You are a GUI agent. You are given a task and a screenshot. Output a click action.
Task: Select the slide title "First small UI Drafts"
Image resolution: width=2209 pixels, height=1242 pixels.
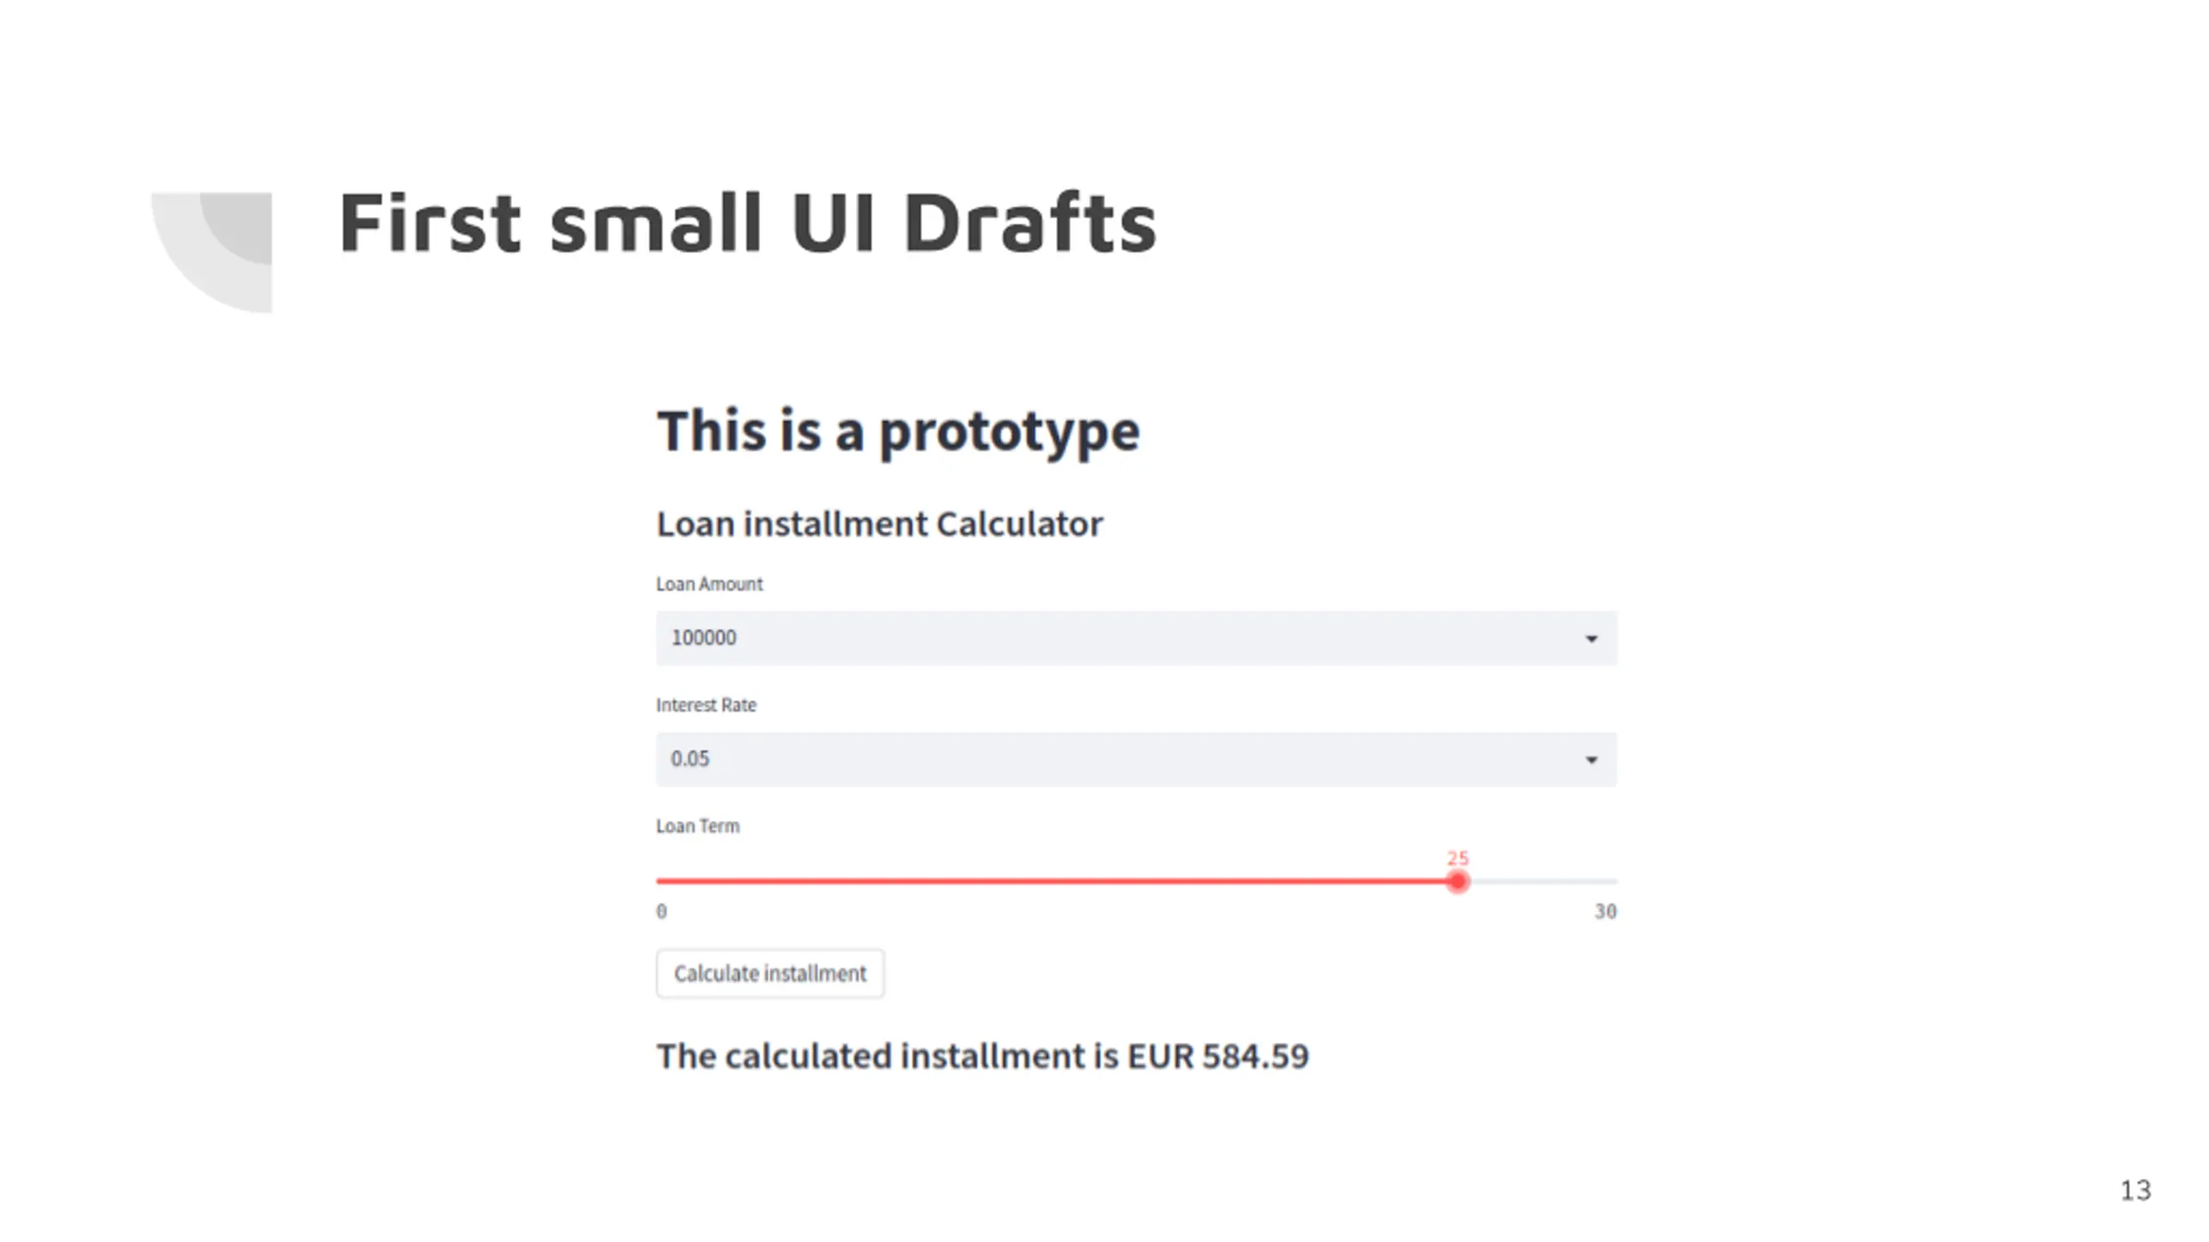(x=747, y=223)
